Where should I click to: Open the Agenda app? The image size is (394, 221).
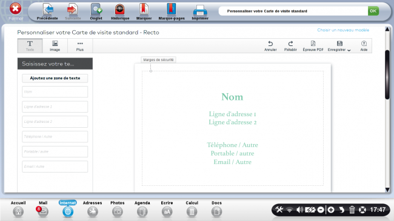click(x=142, y=209)
